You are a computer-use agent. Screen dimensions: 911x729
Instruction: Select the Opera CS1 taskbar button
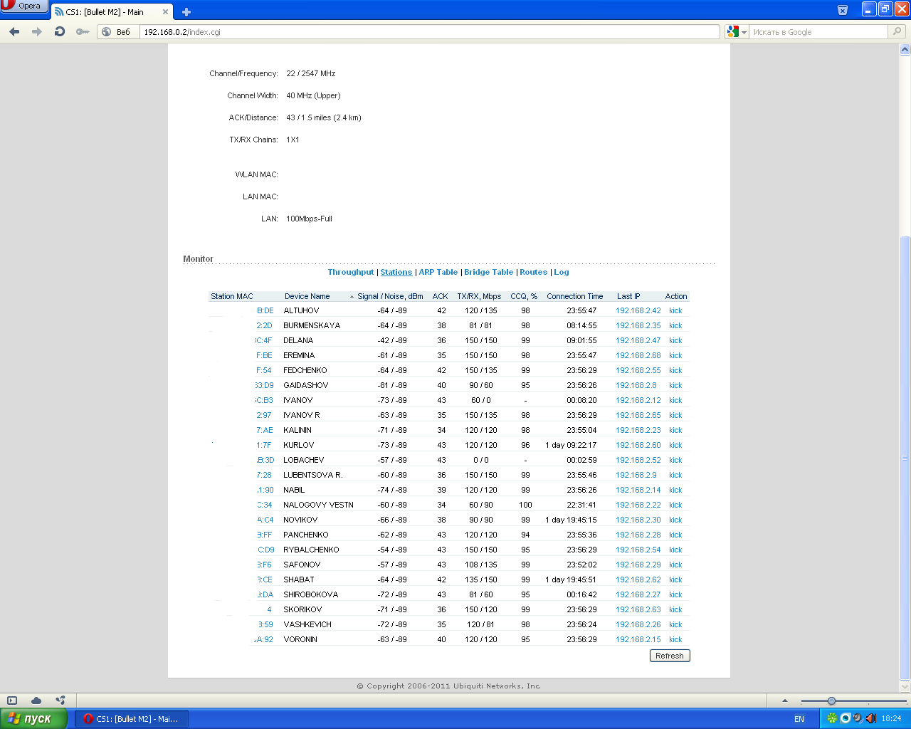tap(132, 718)
